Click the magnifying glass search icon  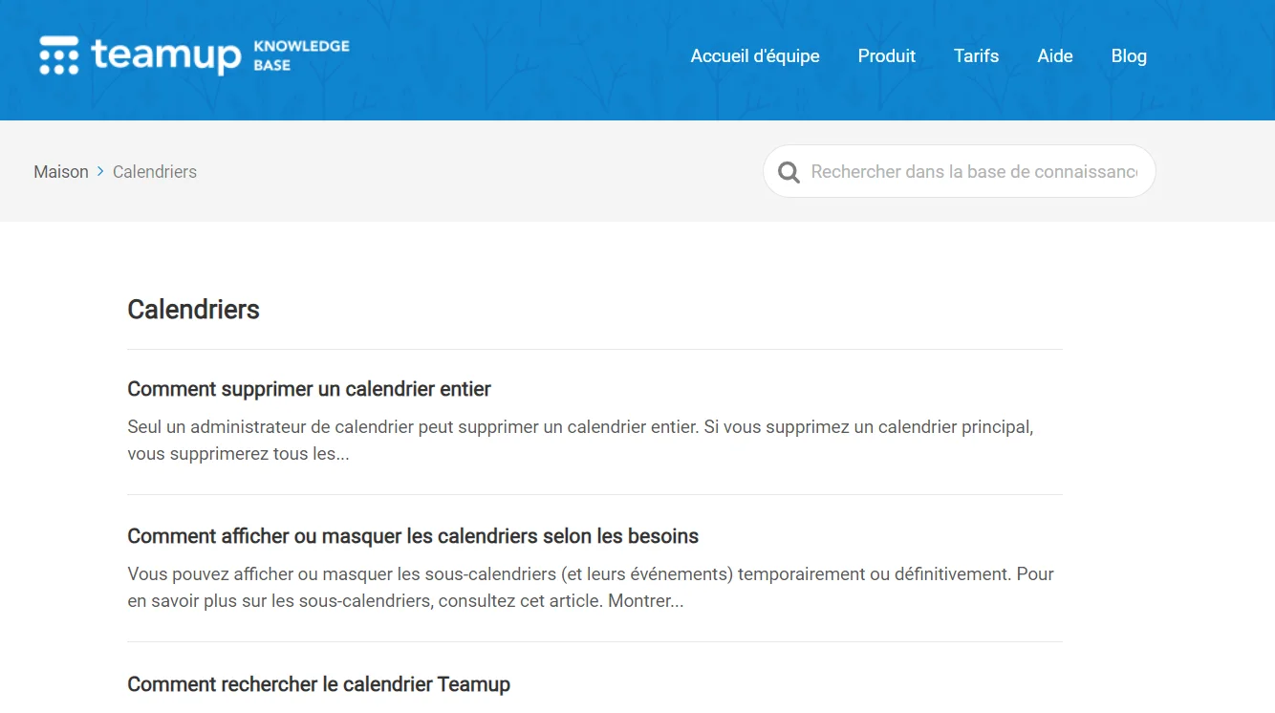788,171
